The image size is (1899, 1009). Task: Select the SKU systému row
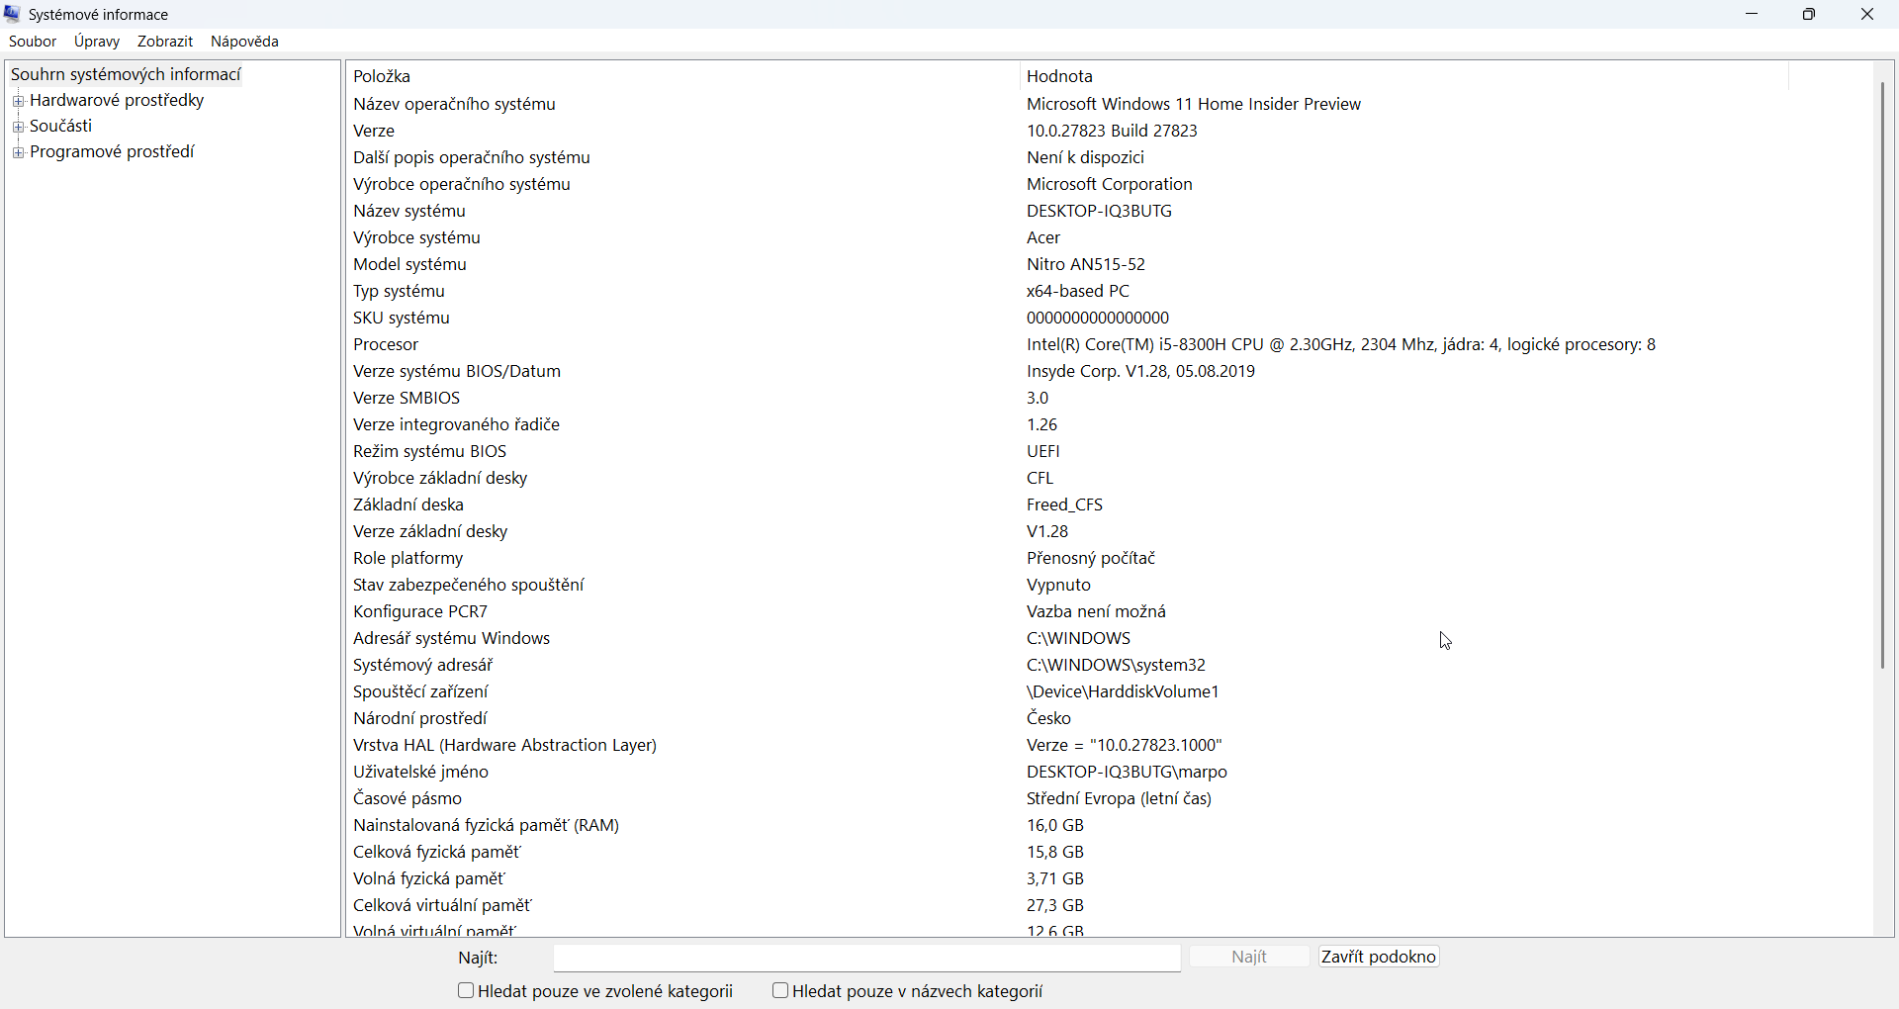point(1068,318)
